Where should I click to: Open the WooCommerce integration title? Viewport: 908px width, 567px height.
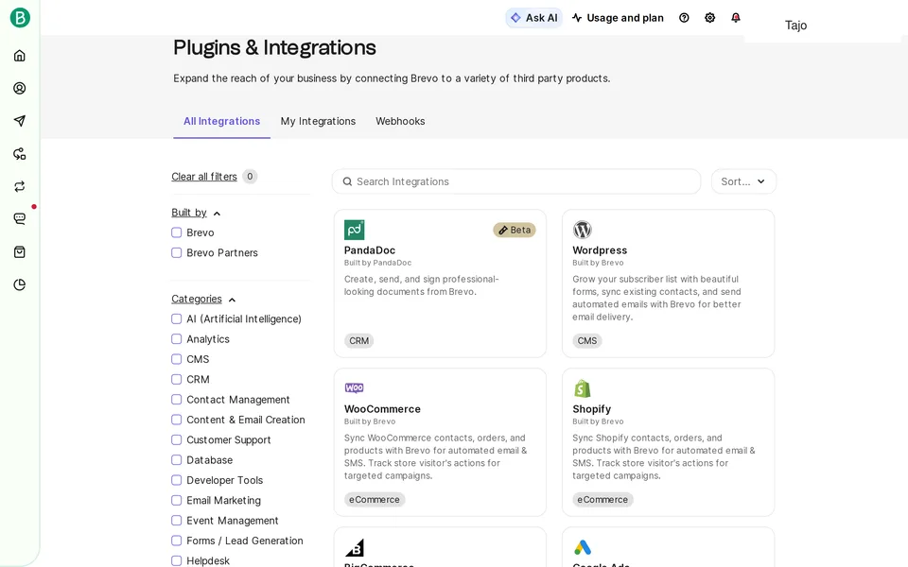pyautogui.click(x=382, y=409)
